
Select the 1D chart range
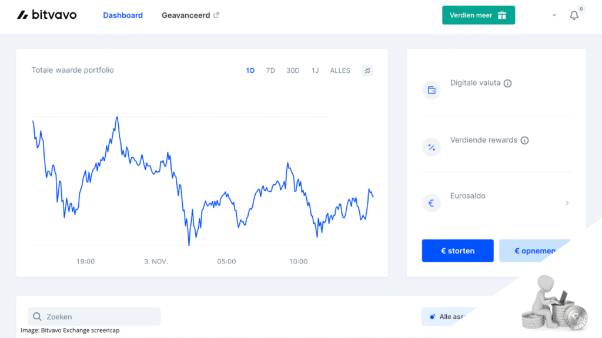(x=250, y=70)
